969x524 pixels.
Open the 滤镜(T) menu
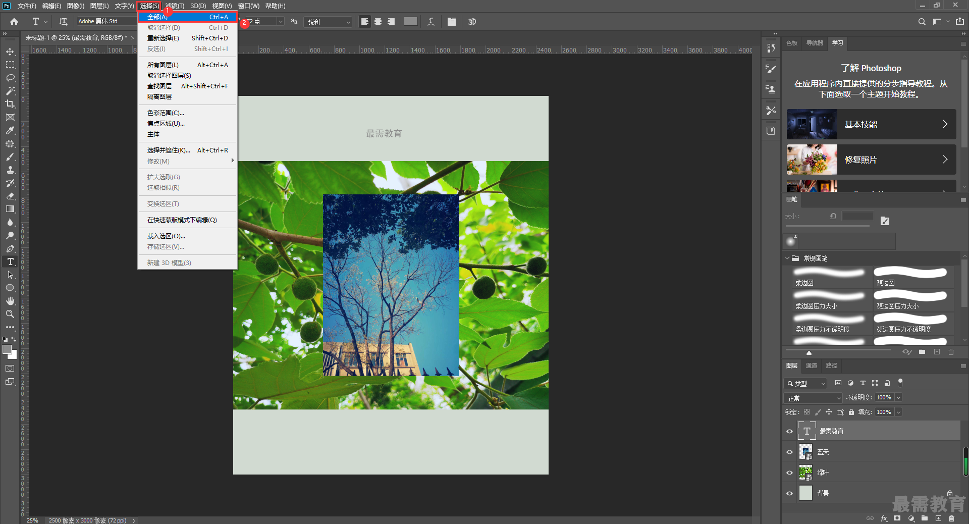pyautogui.click(x=175, y=6)
